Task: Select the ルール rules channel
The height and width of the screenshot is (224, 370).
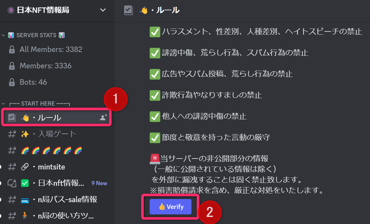Action: pos(56,117)
